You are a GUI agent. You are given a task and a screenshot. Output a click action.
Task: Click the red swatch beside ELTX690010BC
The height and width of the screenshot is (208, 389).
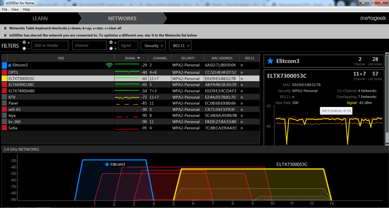(x=4, y=85)
